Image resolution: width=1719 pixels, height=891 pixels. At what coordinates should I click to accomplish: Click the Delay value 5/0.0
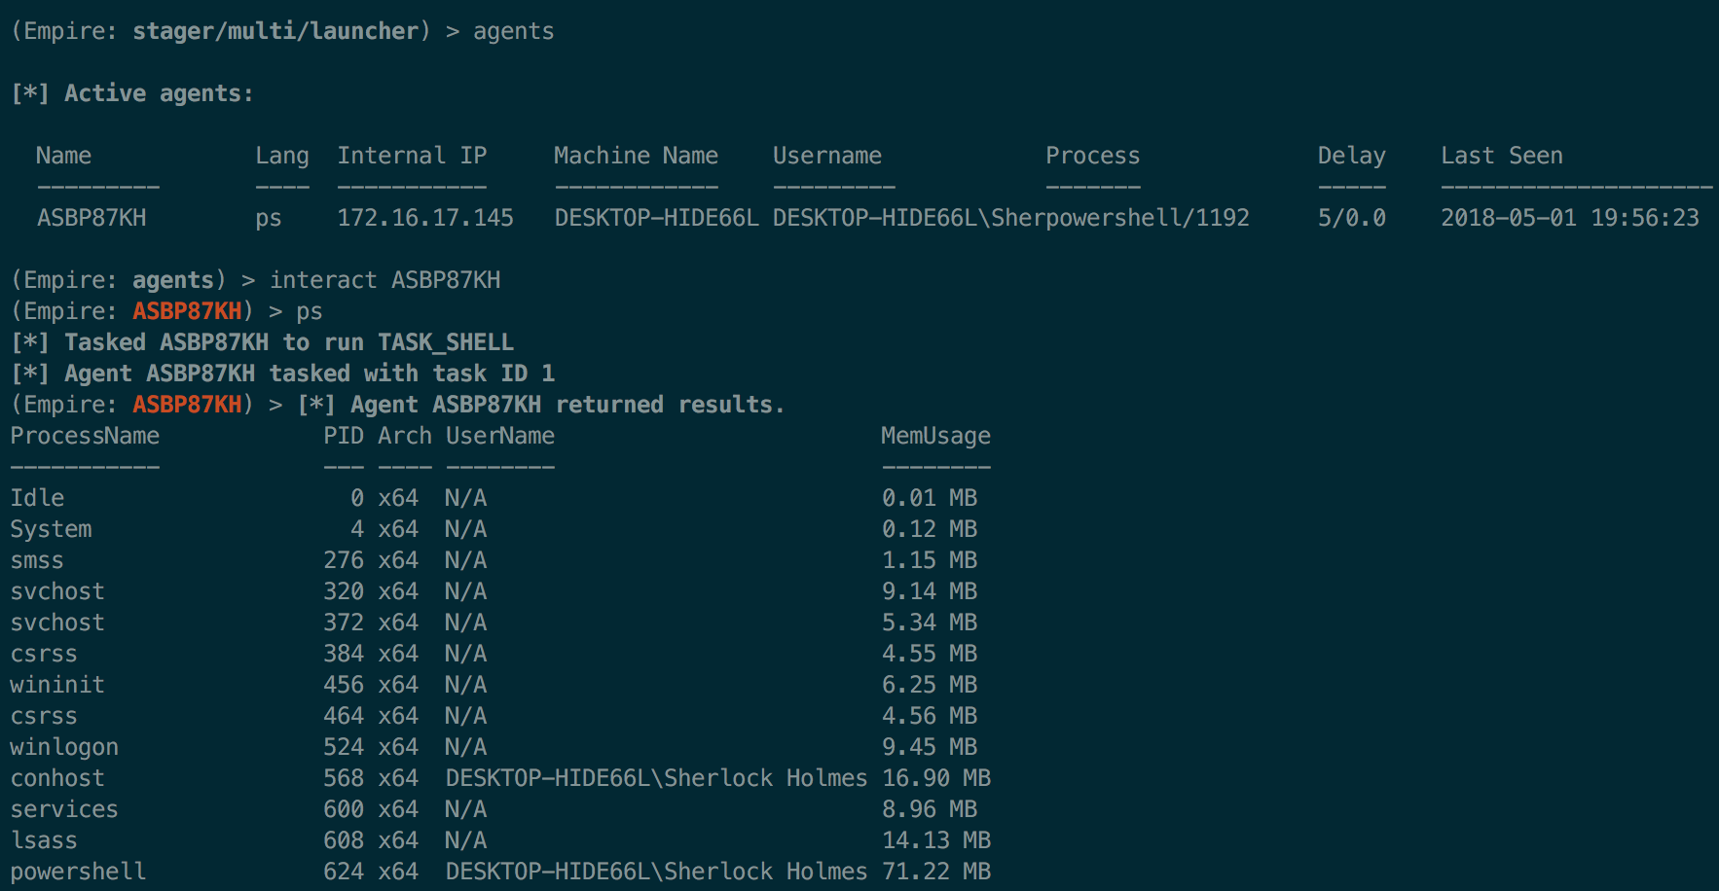pyautogui.click(x=1351, y=218)
